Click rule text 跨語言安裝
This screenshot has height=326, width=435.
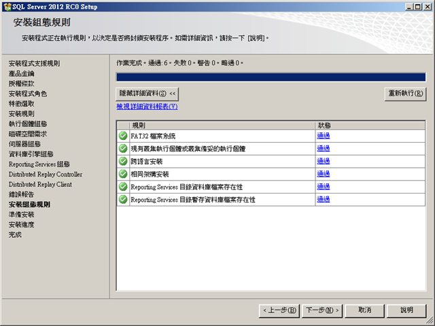tap(147, 162)
